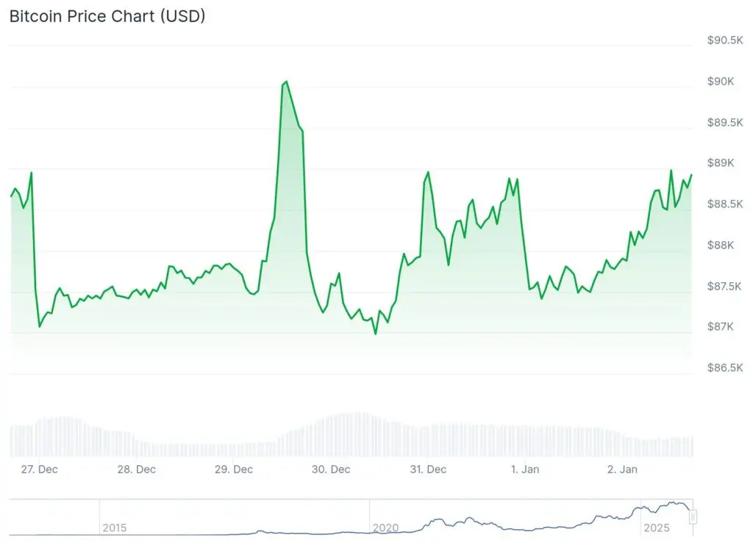
Task: Click the 2. Jan date label
Action: (x=623, y=469)
